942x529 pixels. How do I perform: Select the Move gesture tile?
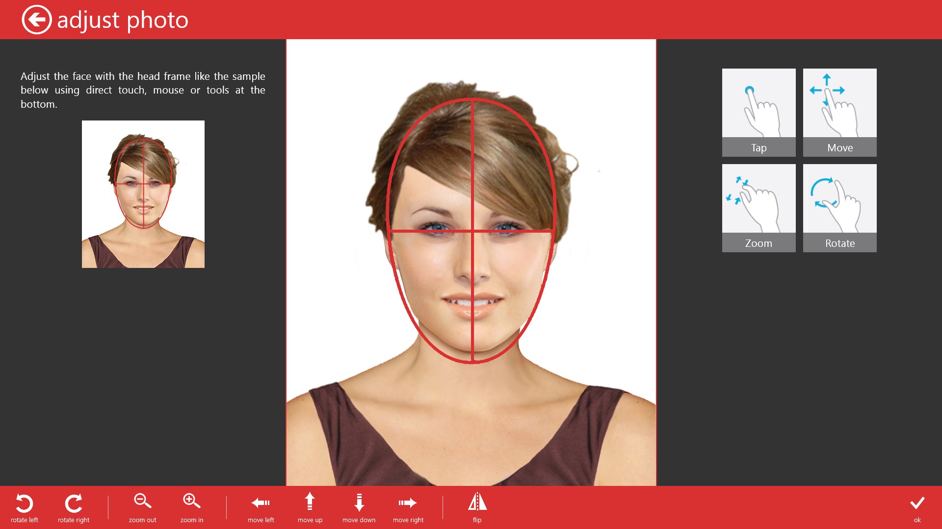(839, 112)
